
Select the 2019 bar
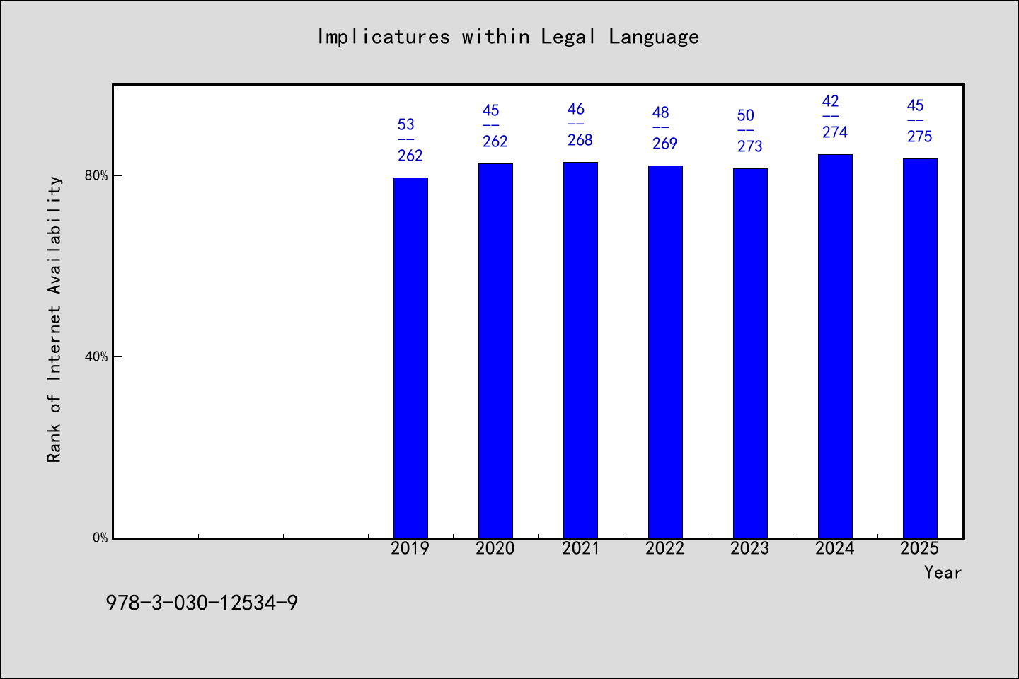point(410,358)
